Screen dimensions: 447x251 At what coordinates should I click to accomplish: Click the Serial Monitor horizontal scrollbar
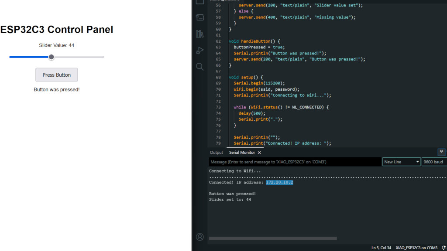tap(273, 238)
